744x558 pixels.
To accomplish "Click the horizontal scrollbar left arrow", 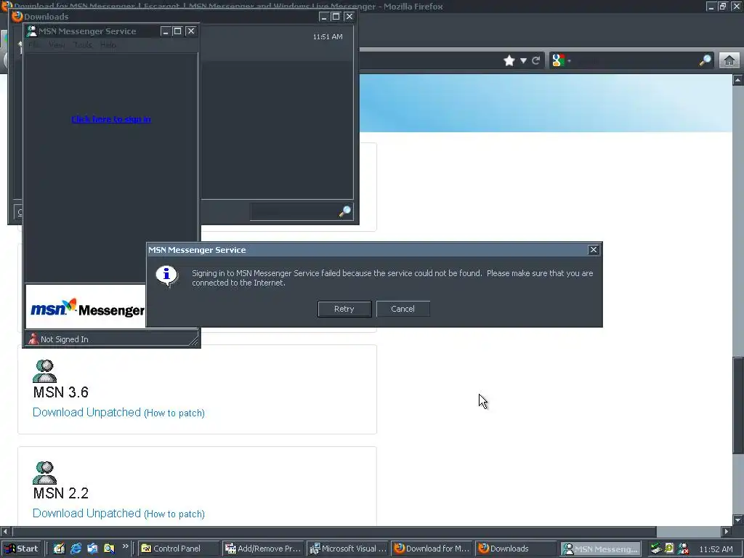I will 5,531.
